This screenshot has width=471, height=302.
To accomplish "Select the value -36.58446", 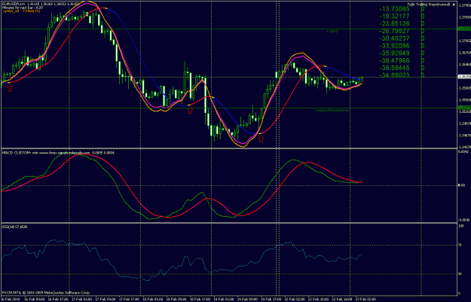I will [394, 68].
